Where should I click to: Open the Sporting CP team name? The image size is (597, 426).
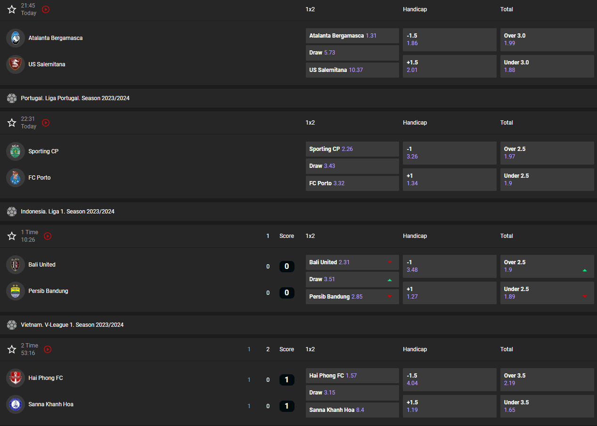point(43,151)
